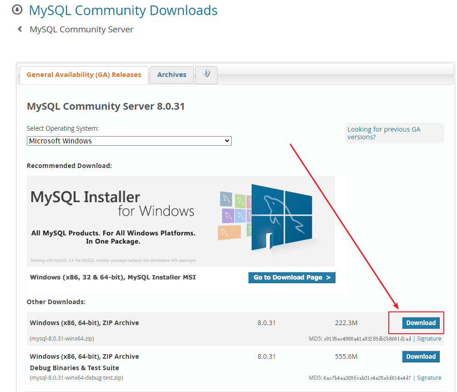Click the 555.6M file size value
This screenshot has height=392, width=457.
click(x=346, y=356)
